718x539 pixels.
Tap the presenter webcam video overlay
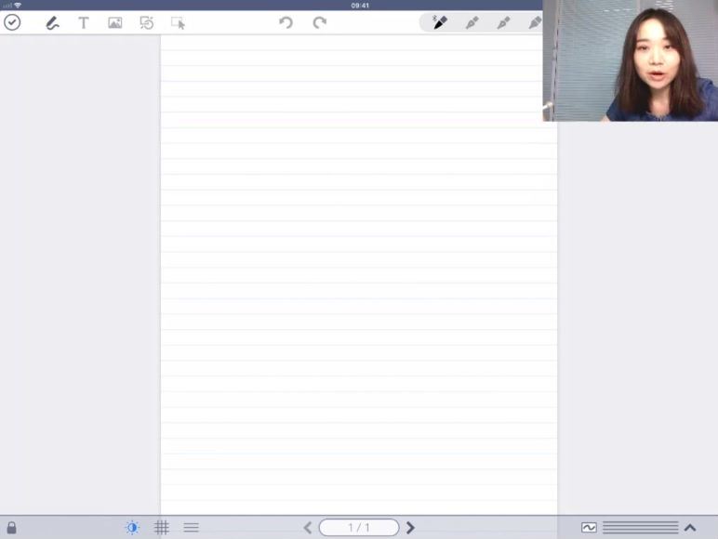coord(630,60)
